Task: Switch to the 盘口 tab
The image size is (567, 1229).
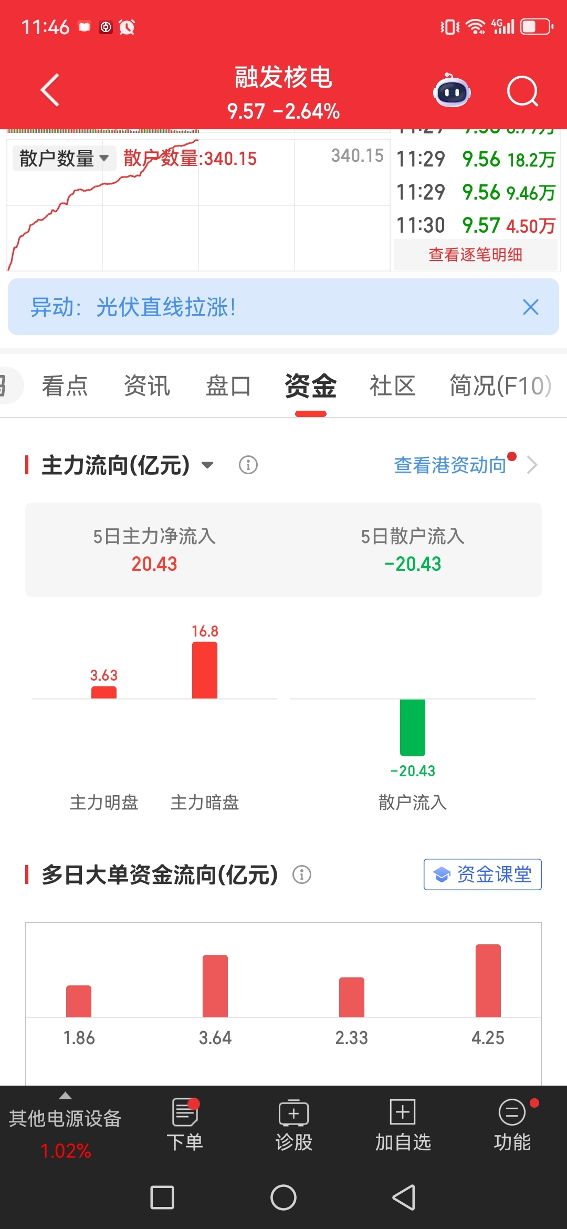Action: coord(228,386)
